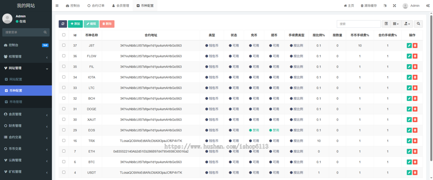
Task: Open 市场管理 in the sidebar
Action: 16,102
